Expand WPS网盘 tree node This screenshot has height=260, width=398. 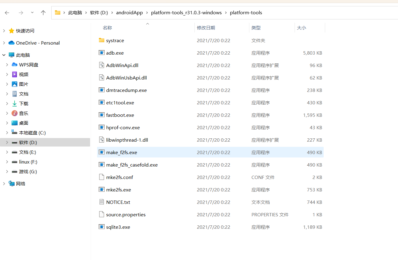tap(7, 65)
